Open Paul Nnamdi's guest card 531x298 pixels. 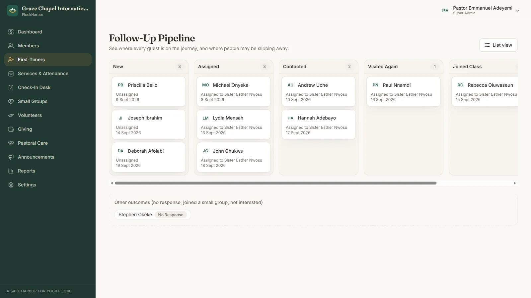404,92
